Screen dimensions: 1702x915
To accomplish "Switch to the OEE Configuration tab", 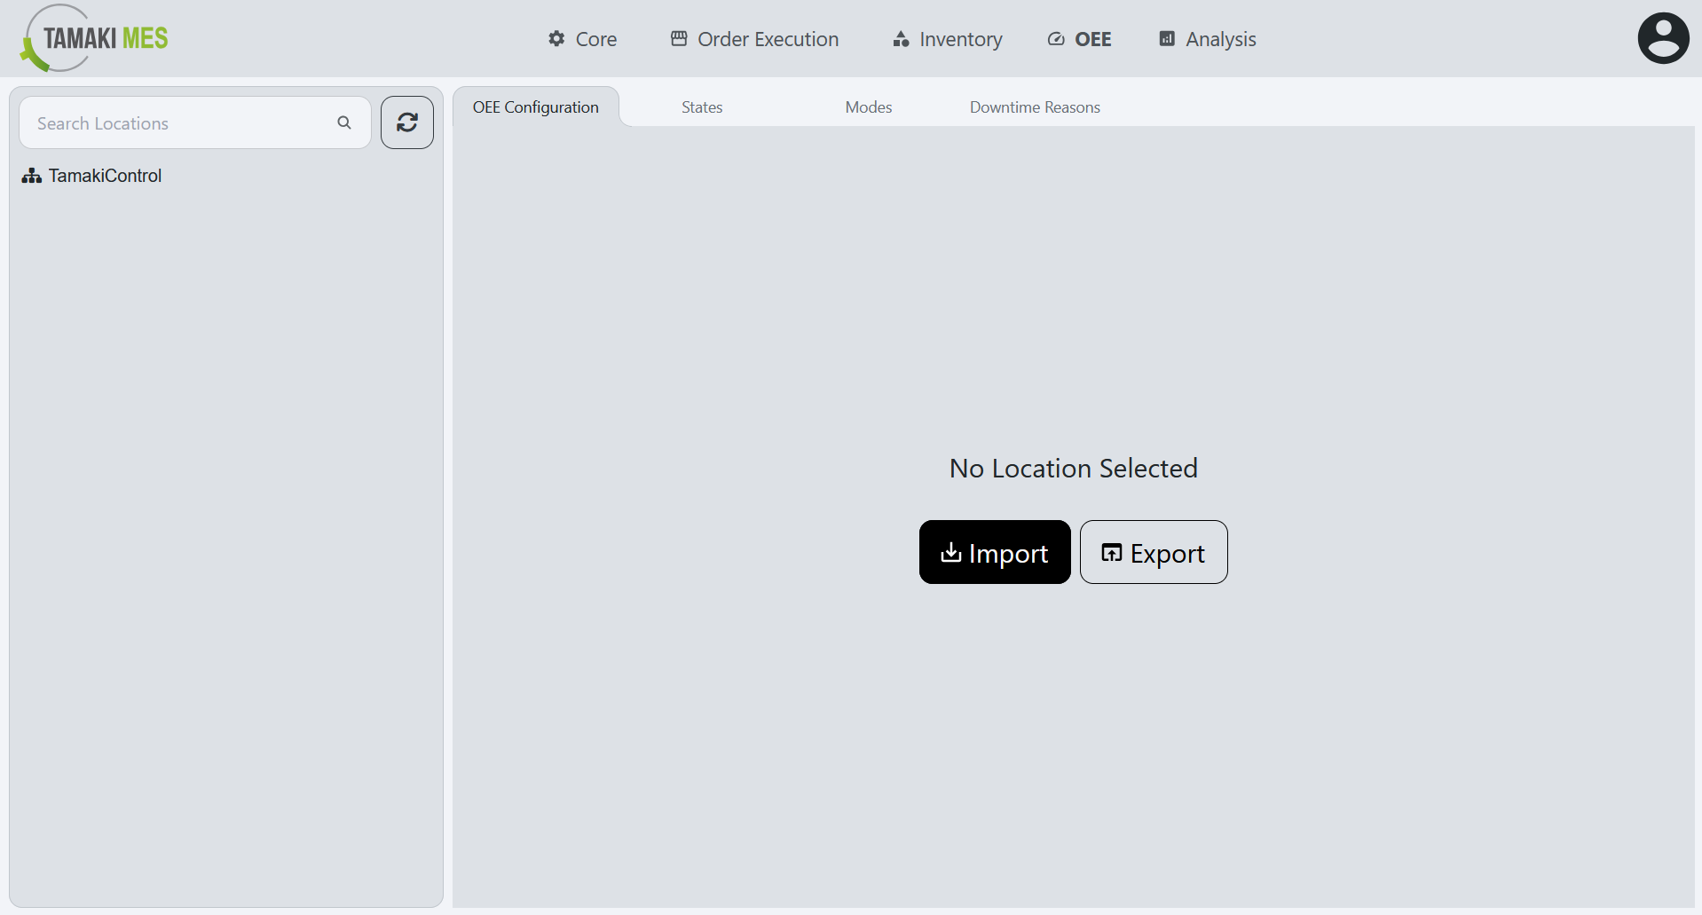I will coord(535,106).
